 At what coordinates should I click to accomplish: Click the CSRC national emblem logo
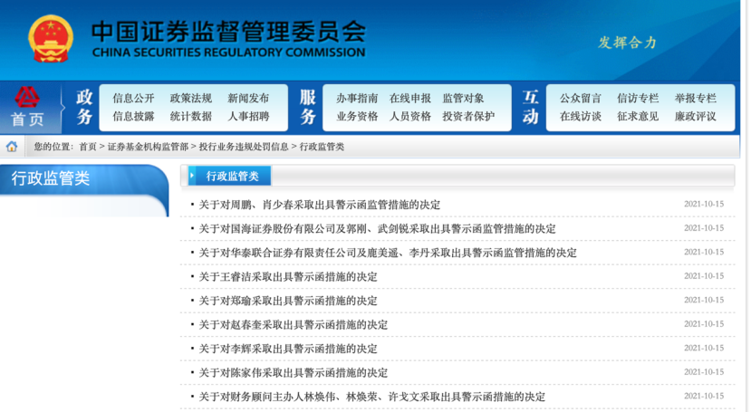click(51, 39)
